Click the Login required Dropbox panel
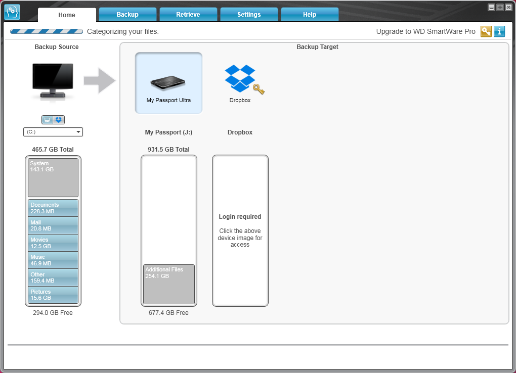 point(240,230)
